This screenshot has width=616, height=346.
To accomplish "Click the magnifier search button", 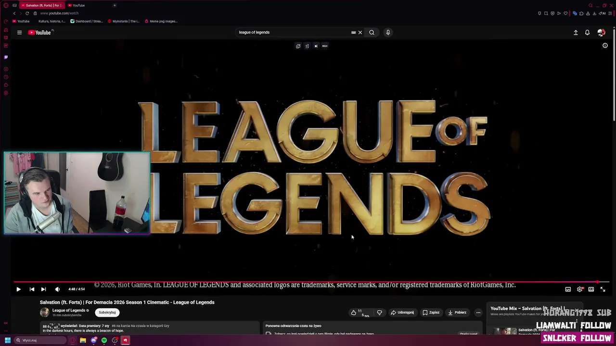I will click(x=372, y=33).
